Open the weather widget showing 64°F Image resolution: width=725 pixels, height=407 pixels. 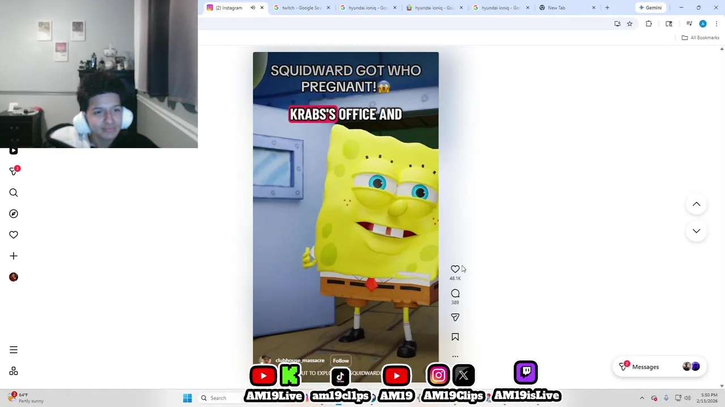[27, 398]
